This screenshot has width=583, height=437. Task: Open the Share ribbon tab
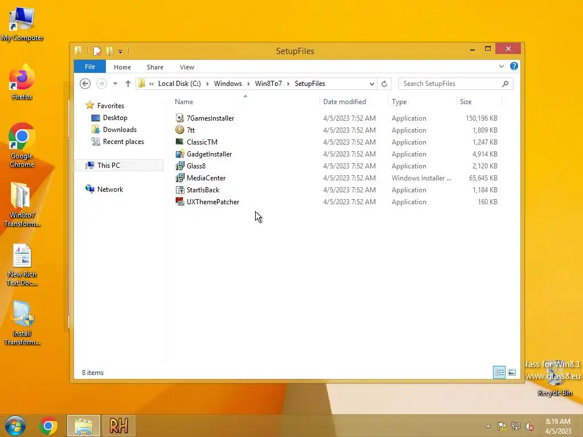pos(155,67)
